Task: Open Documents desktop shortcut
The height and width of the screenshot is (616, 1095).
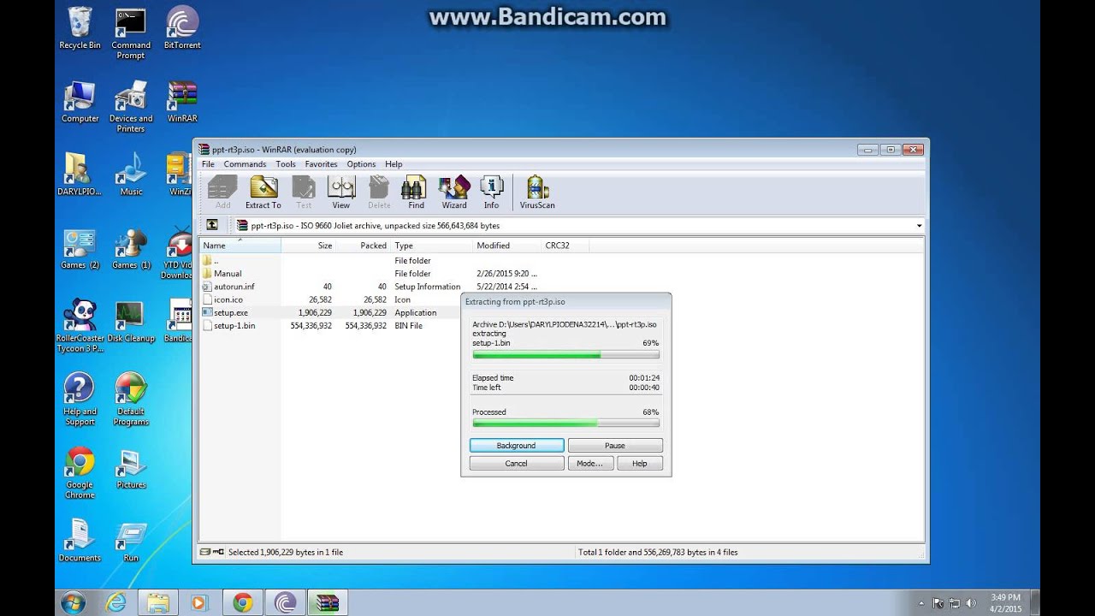Action: [x=80, y=541]
